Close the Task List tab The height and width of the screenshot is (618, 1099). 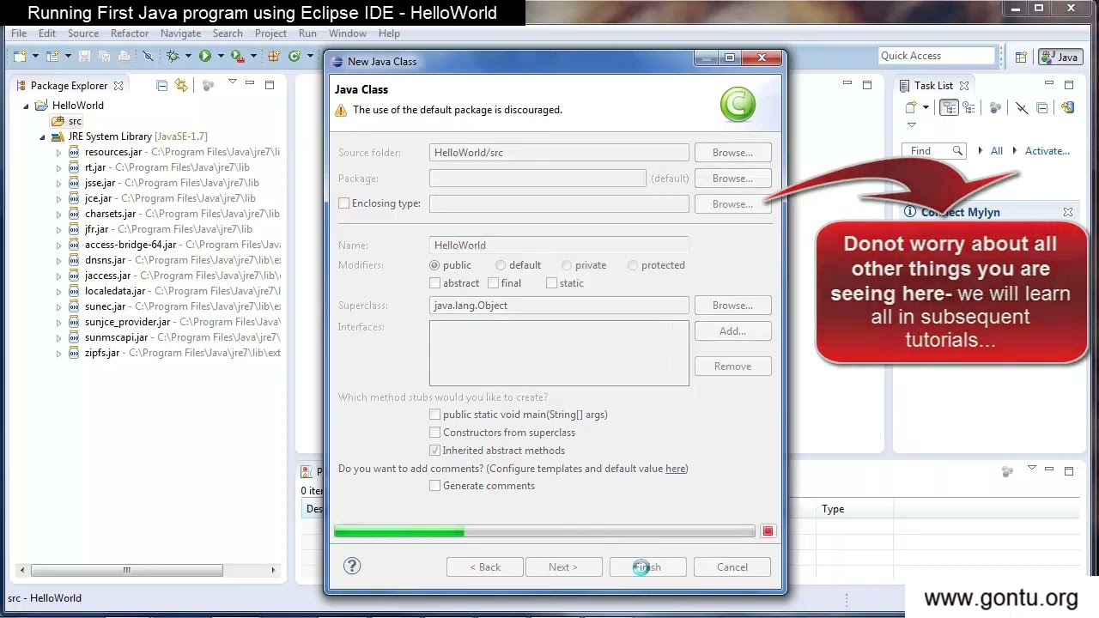tap(964, 86)
